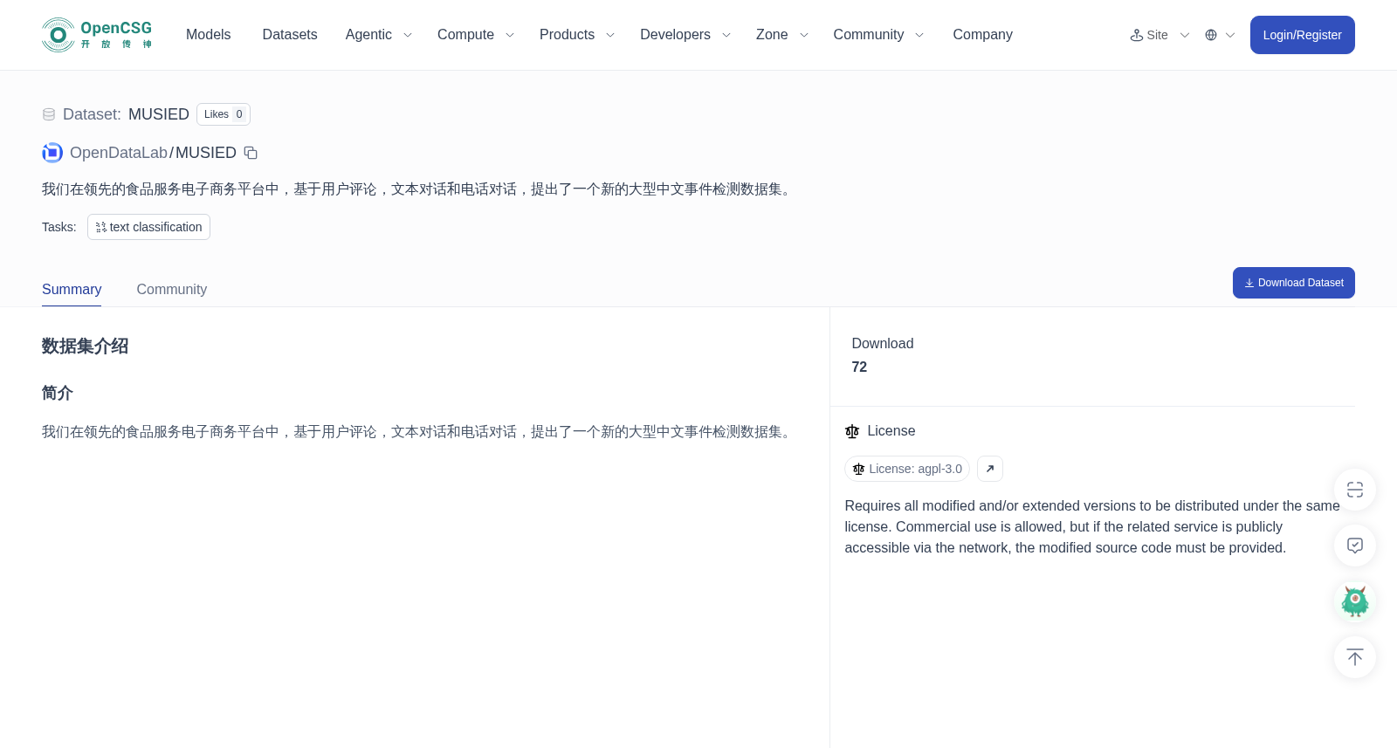This screenshot has height=748, width=1397.
Task: Open the external license link arrow
Action: click(x=990, y=469)
